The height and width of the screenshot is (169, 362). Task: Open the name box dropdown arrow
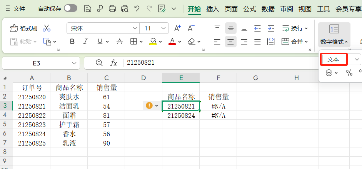click(74, 63)
